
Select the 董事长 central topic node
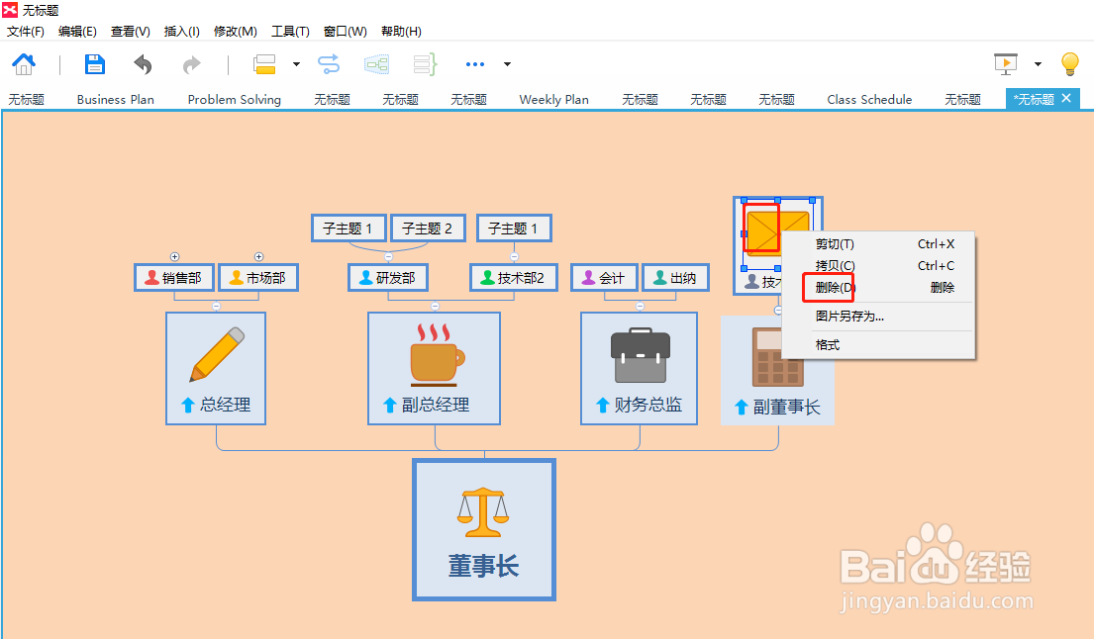[x=483, y=529]
